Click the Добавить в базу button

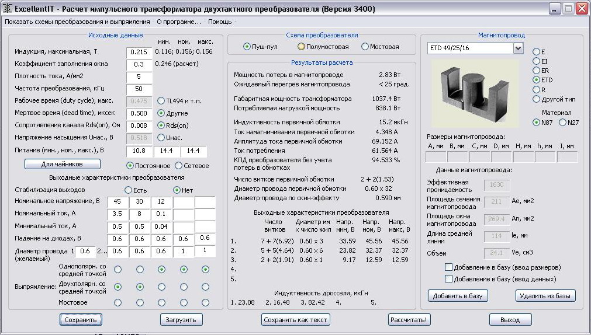[458, 296]
